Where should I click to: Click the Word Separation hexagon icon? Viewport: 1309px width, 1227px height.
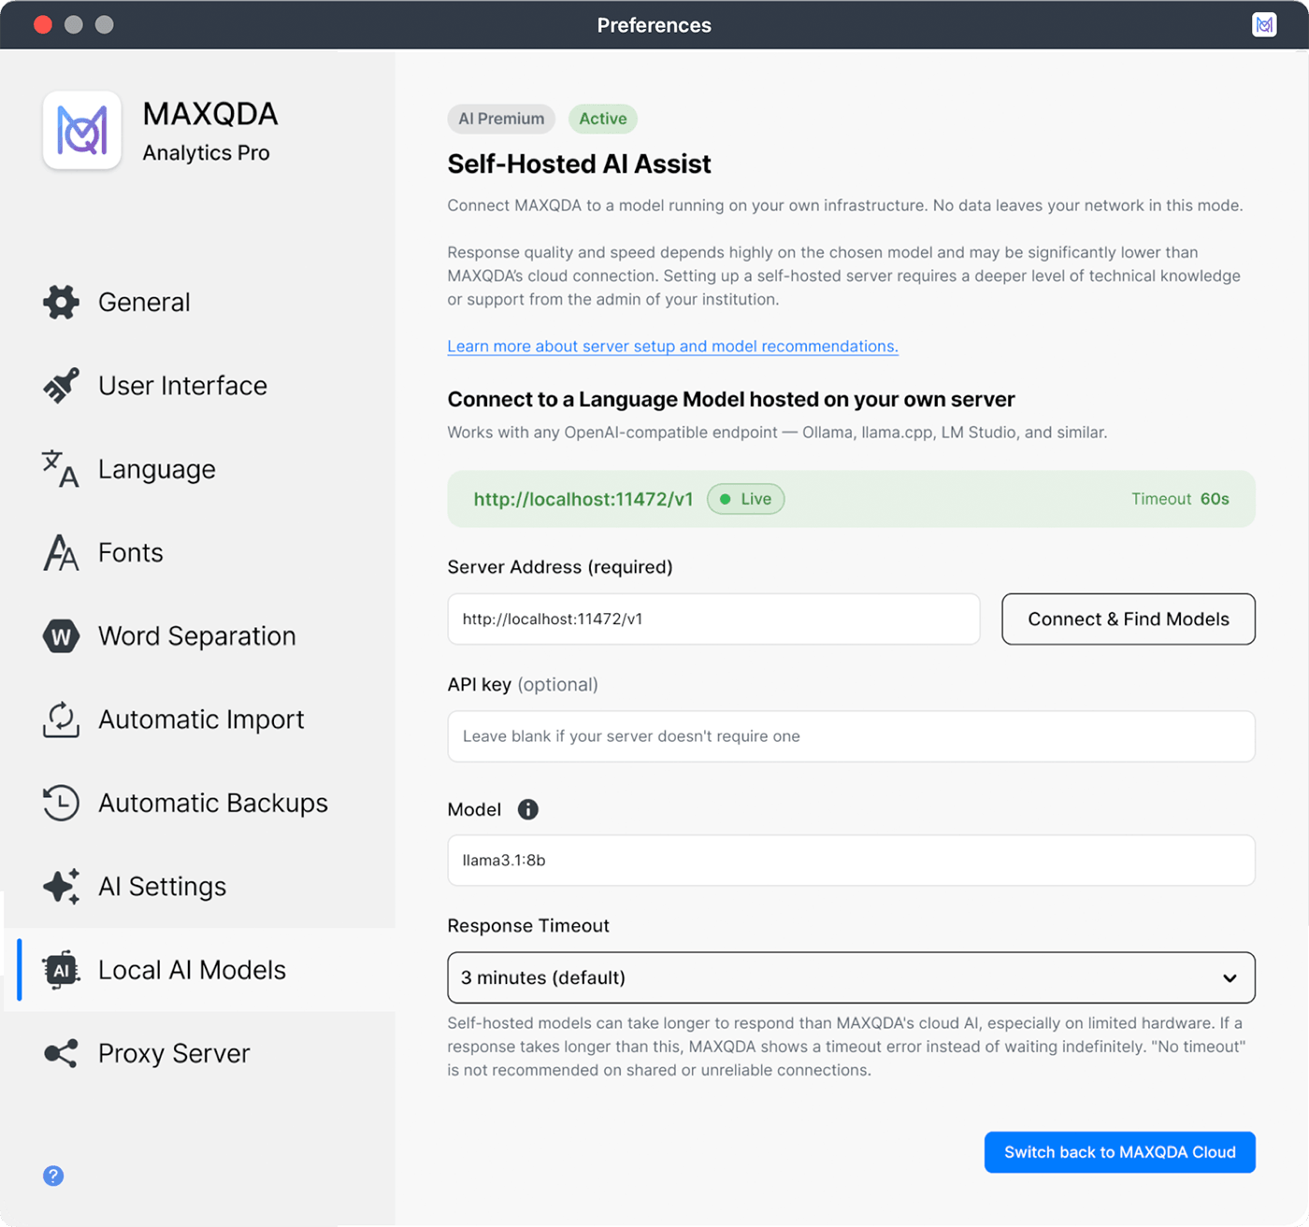tap(61, 636)
